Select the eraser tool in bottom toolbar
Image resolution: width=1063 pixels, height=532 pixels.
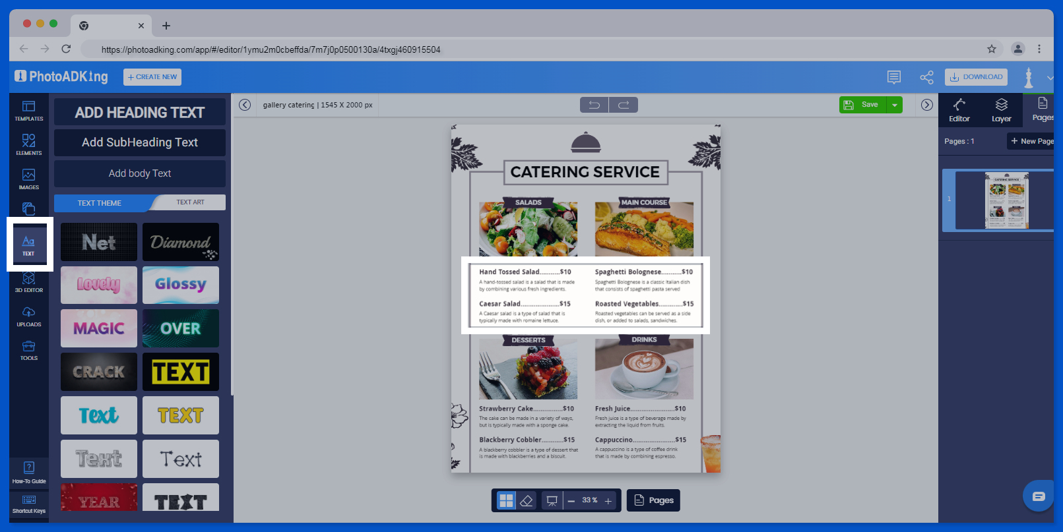[526, 500]
